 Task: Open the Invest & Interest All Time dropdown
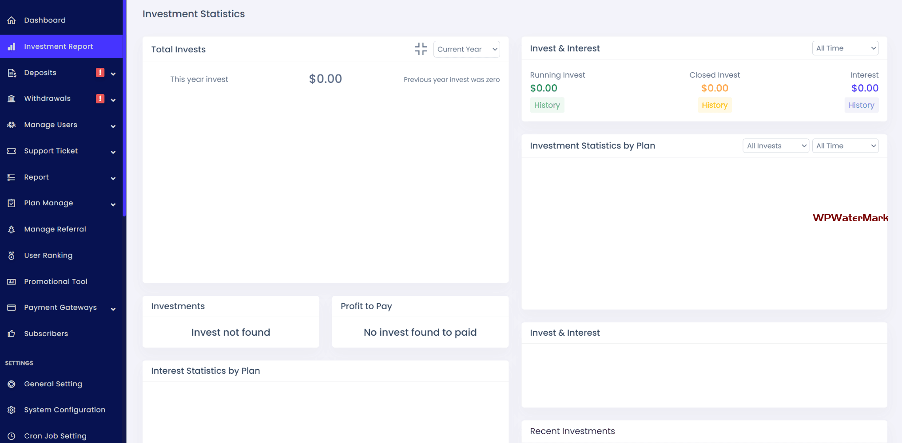[x=845, y=48]
